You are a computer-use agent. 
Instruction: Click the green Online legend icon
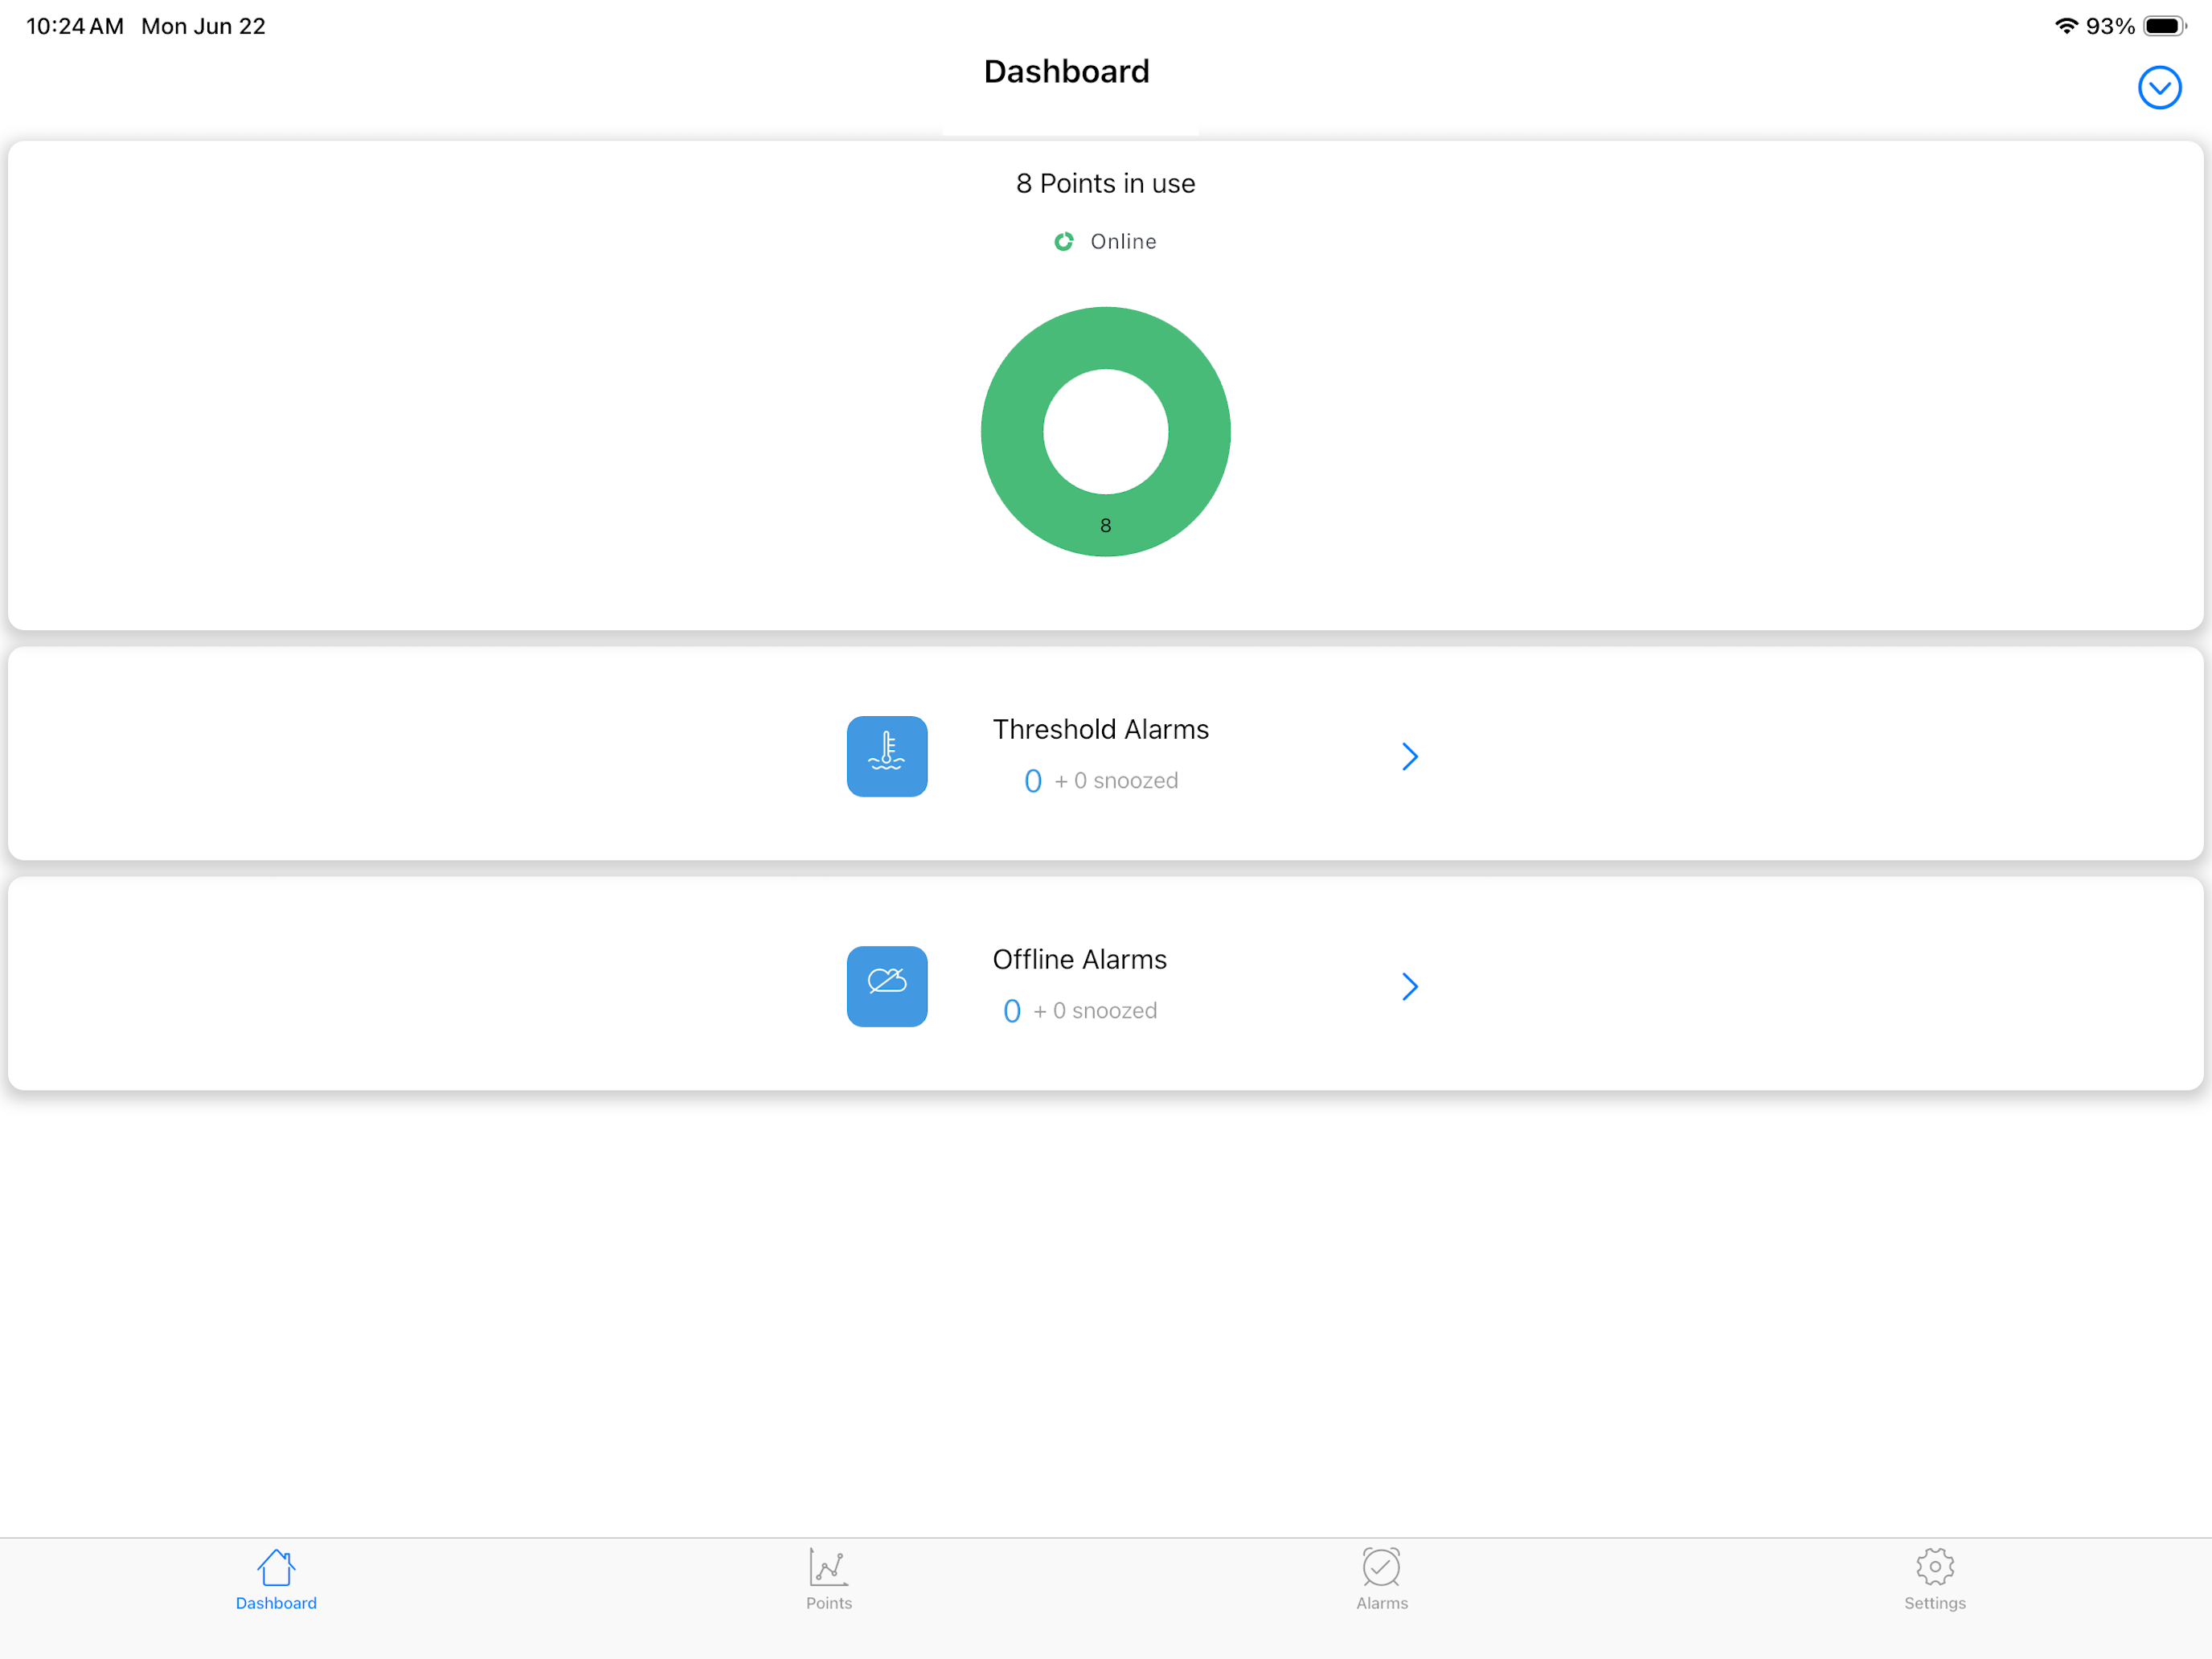coord(1064,241)
